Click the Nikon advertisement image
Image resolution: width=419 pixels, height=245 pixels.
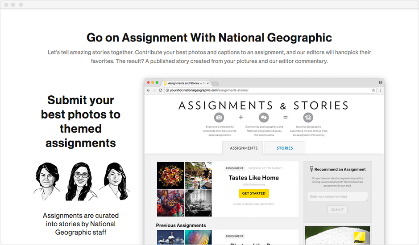coord(337,235)
